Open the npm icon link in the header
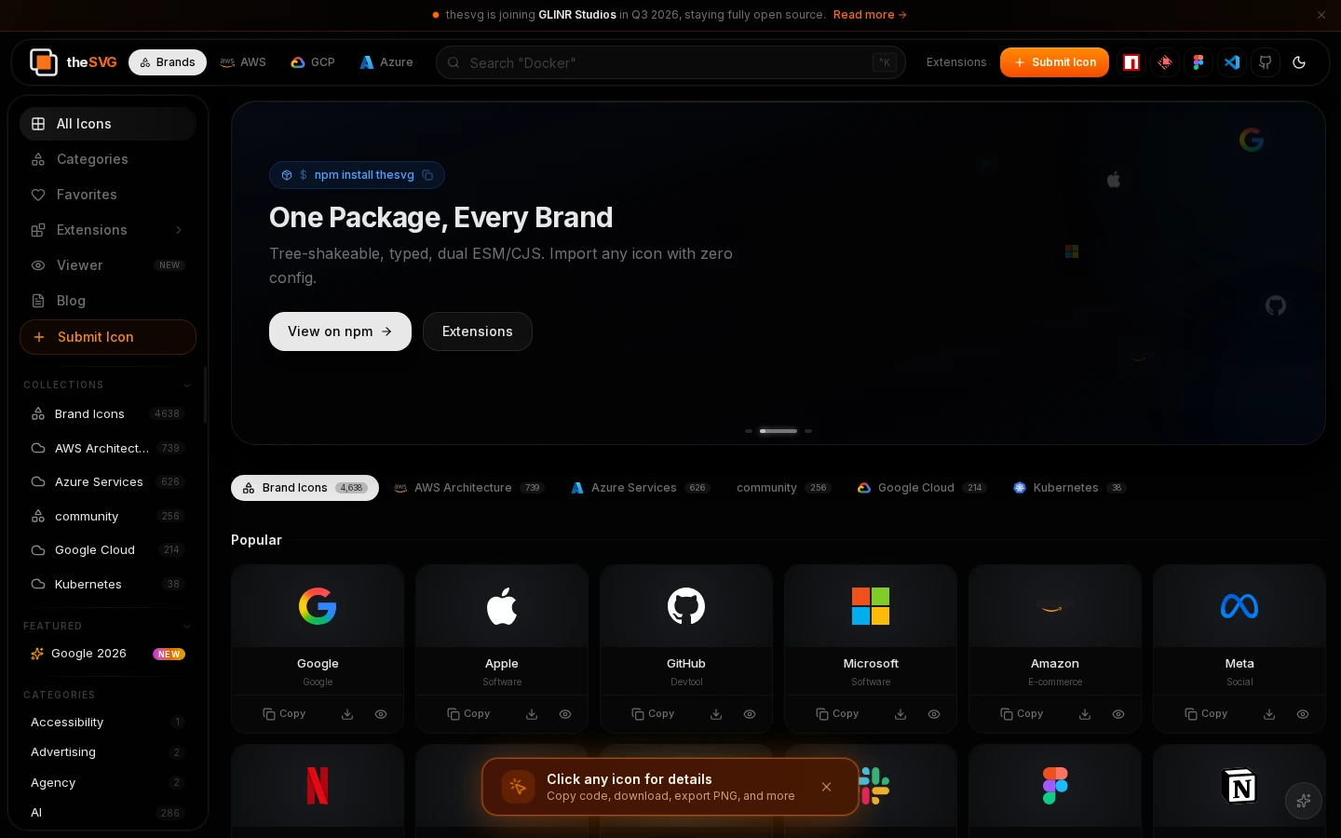Viewport: 1341px width, 838px height. pyautogui.click(x=1131, y=62)
